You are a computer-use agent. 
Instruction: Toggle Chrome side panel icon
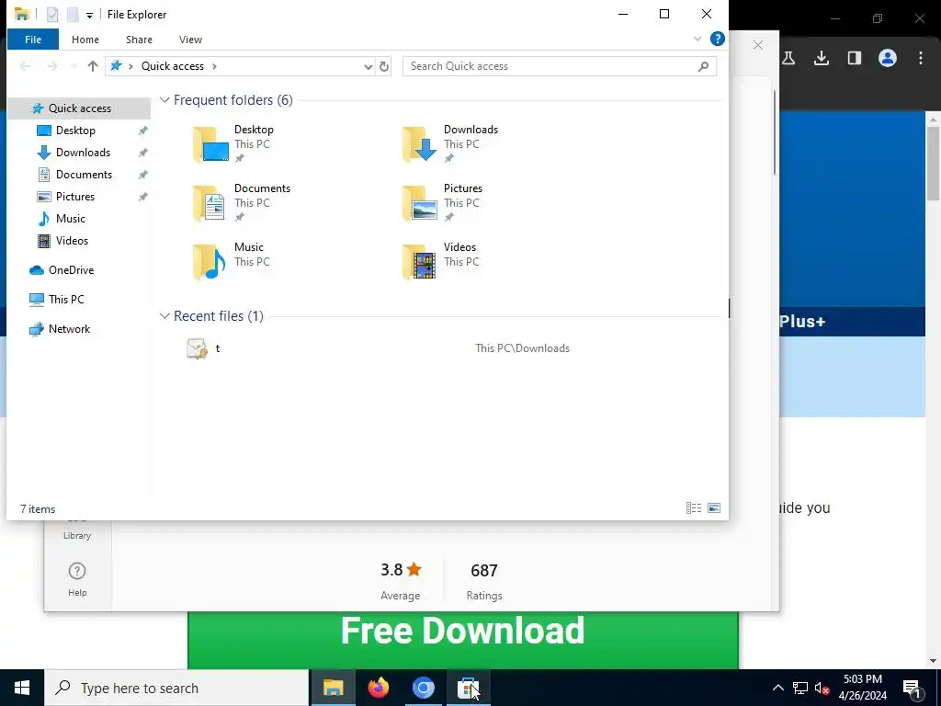pos(855,58)
